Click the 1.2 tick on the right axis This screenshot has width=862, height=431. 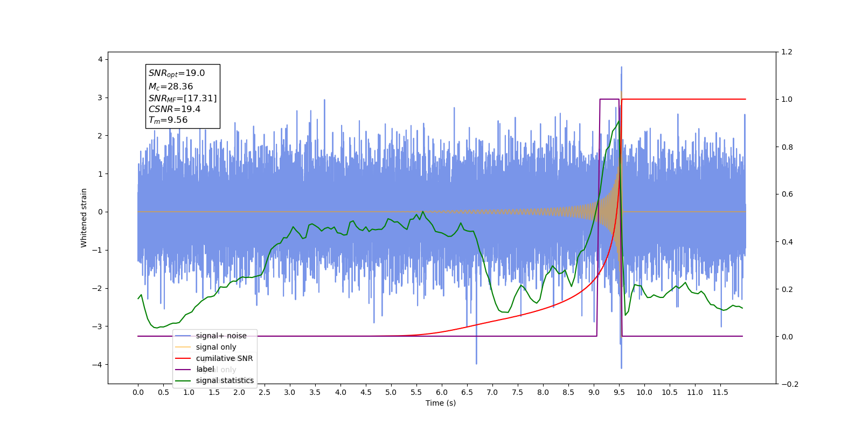[787, 52]
